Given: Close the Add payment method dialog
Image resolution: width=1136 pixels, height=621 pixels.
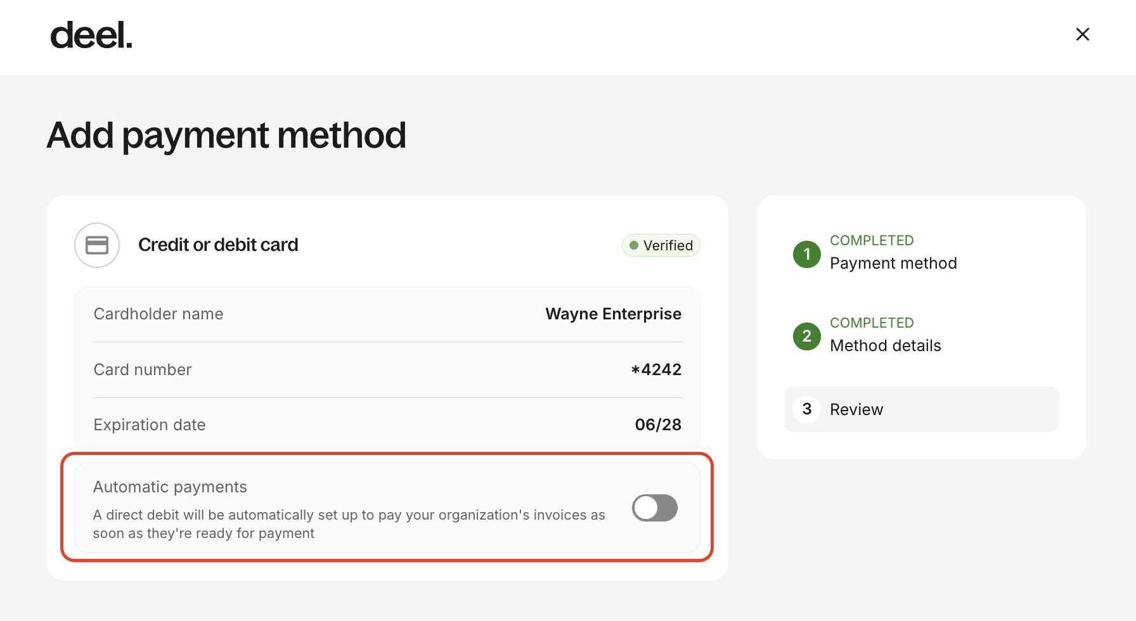Looking at the screenshot, I should 1082,34.
